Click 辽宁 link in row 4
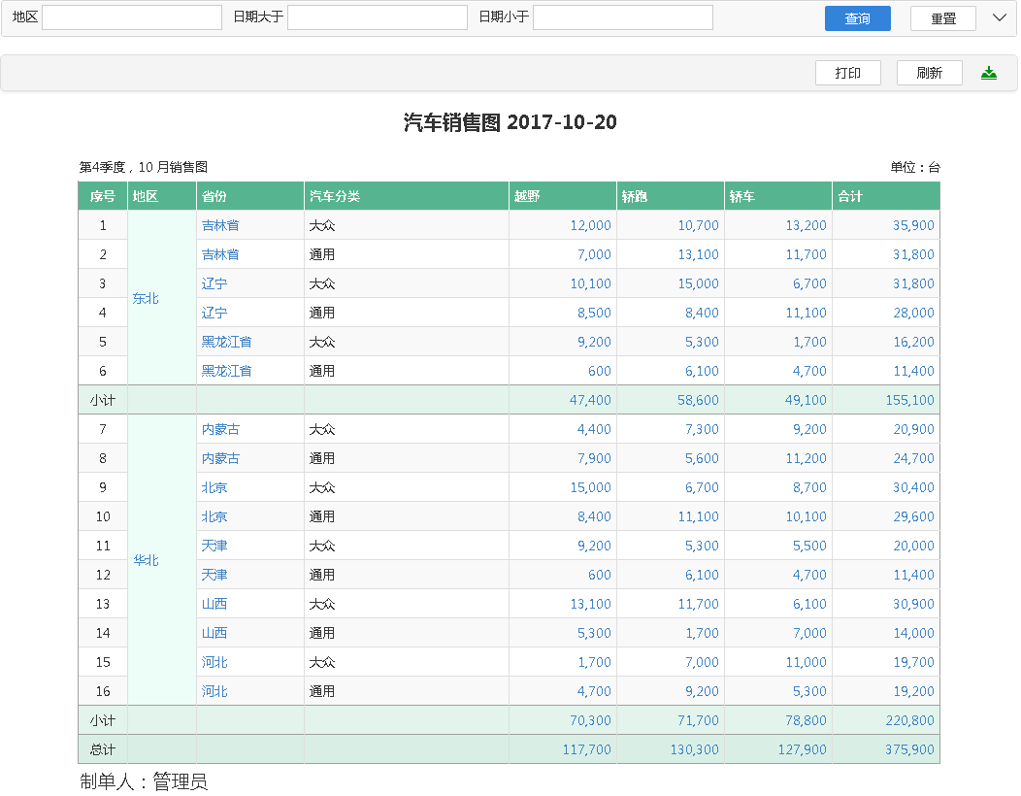Screen dimensions: 1021x796 [x=214, y=313]
